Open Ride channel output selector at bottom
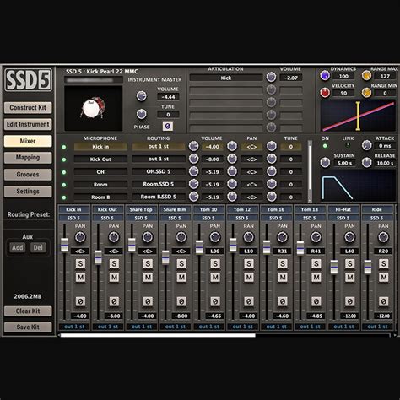The image size is (400, 400). pos(377,327)
